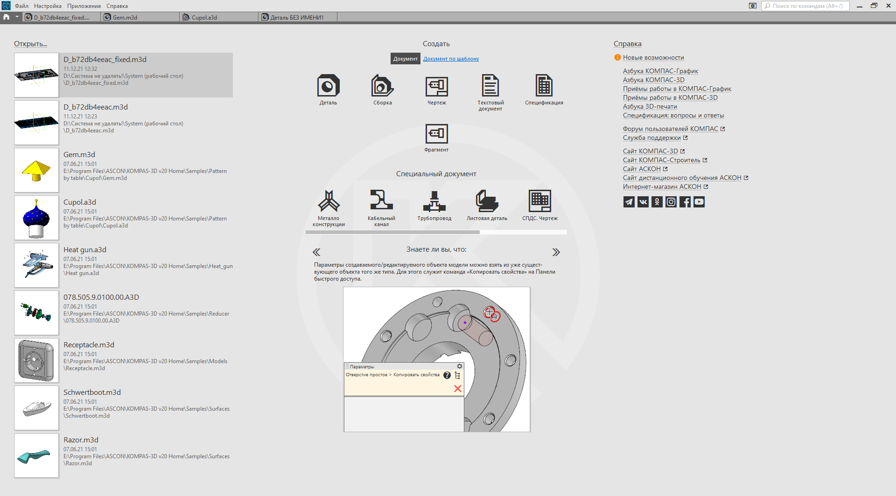Open Спецификация: вопросы и ответы link
The height and width of the screenshot is (496, 896).
[673, 115]
